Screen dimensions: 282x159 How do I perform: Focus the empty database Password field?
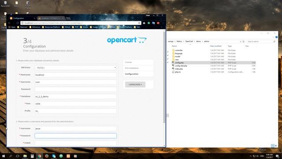[76, 89]
